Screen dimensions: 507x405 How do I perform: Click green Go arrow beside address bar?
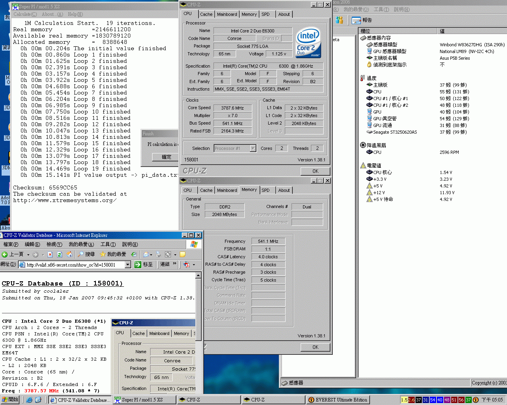coord(138,265)
